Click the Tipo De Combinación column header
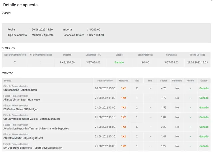 click(x=15, y=55)
